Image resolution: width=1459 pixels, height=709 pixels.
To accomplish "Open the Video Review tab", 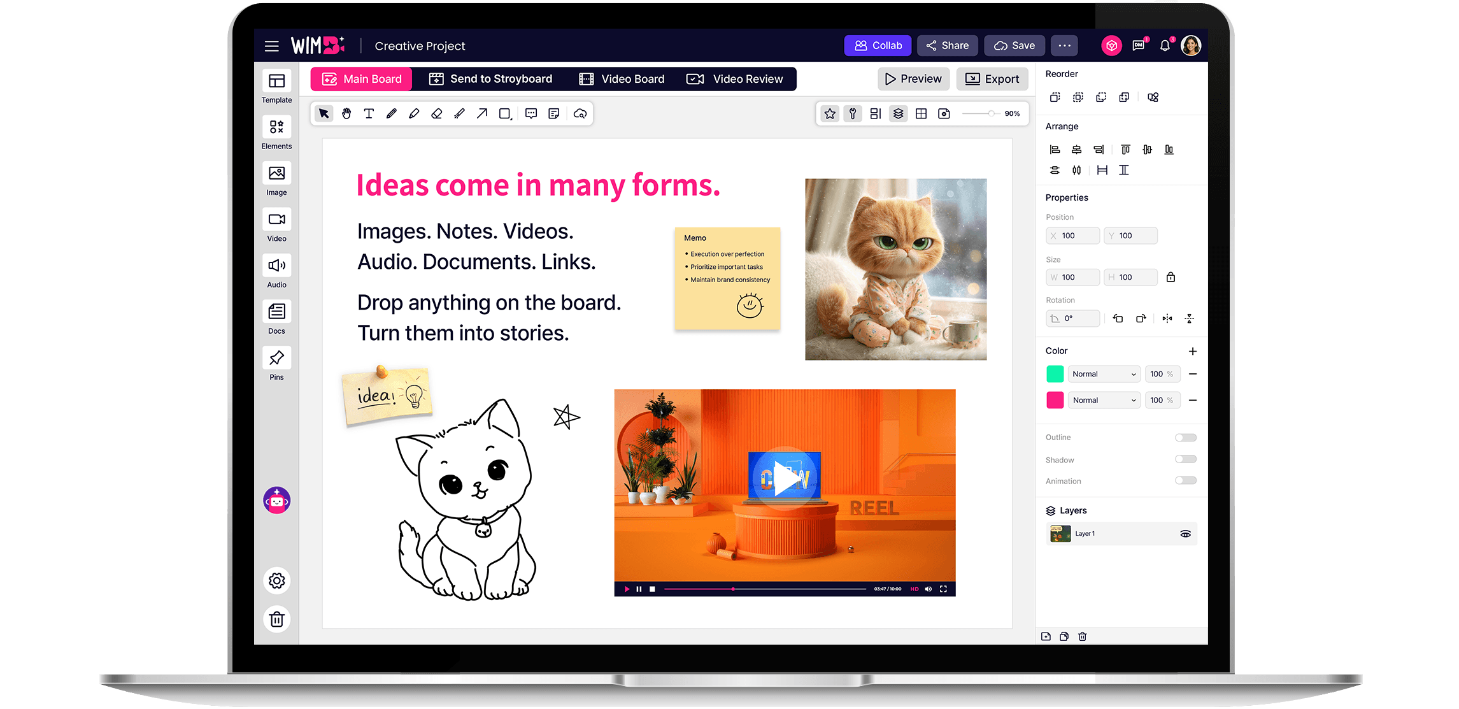I will click(x=735, y=79).
